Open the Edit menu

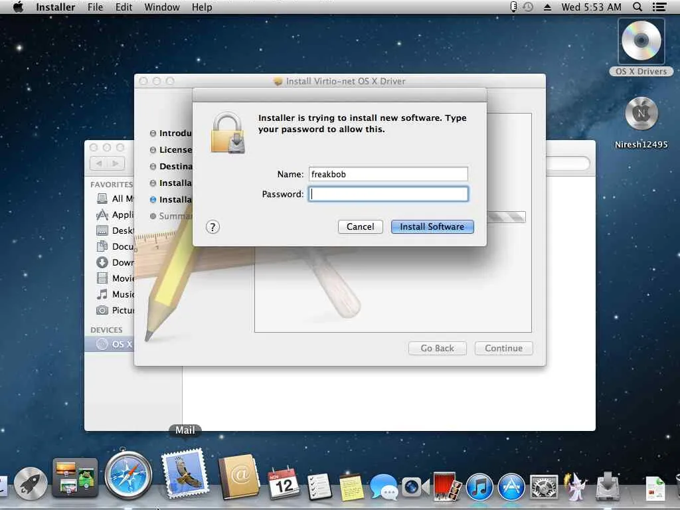click(x=124, y=7)
